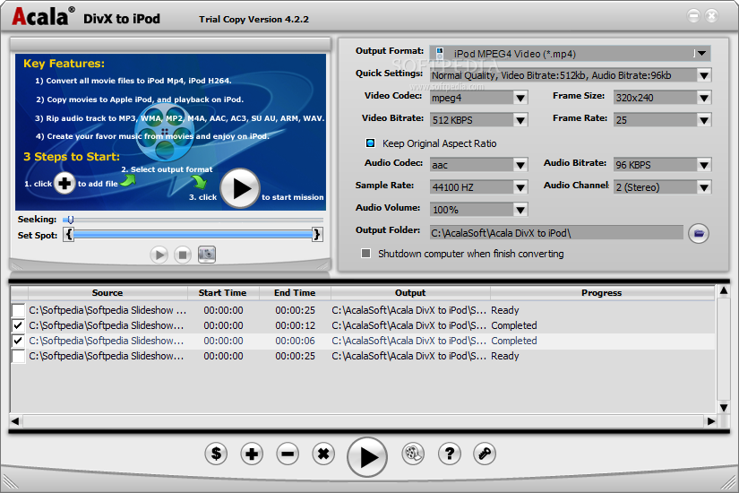Click the horizontal scroll left arrow
Image resolution: width=739 pixels, height=493 pixels.
(15, 421)
